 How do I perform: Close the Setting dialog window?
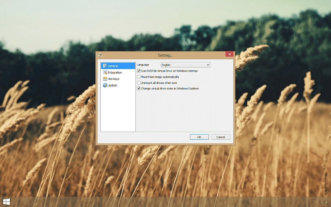coord(230,54)
